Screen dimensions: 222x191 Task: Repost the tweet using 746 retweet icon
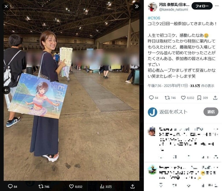(x=167, y=97)
